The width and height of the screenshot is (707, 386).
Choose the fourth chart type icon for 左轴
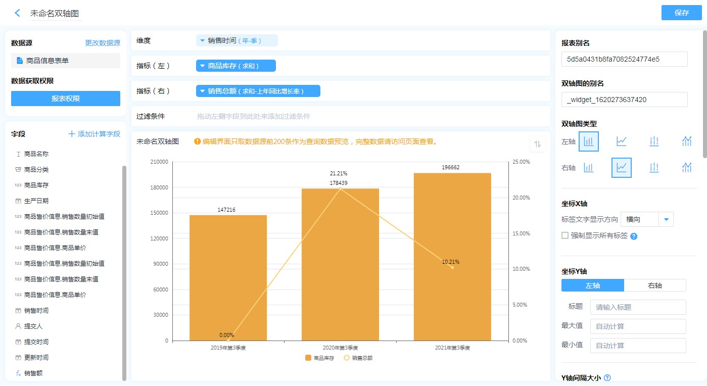click(686, 141)
